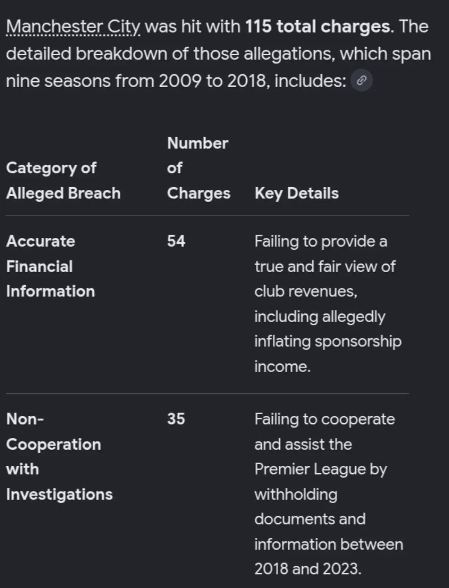The width and height of the screenshot is (449, 588).
Task: Open the Manchester City underlined link
Action: click(x=73, y=27)
